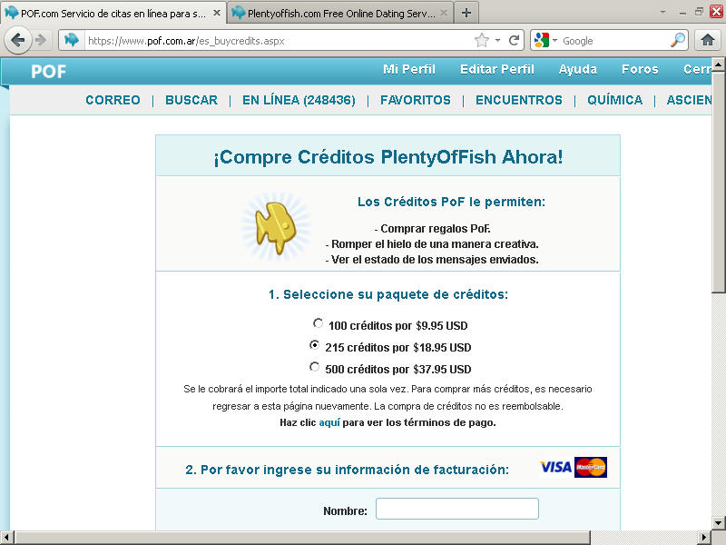The image size is (726, 545).
Task: Click the '1. Seleccione su paquete de créditos:' heading
Action: coord(388,294)
